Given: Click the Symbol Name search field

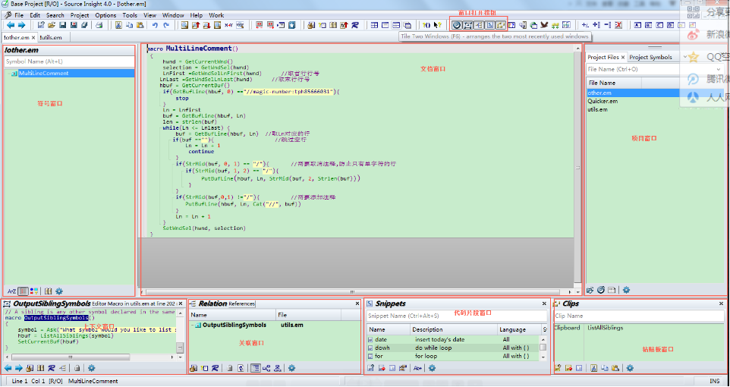Looking at the screenshot, I should point(68,61).
